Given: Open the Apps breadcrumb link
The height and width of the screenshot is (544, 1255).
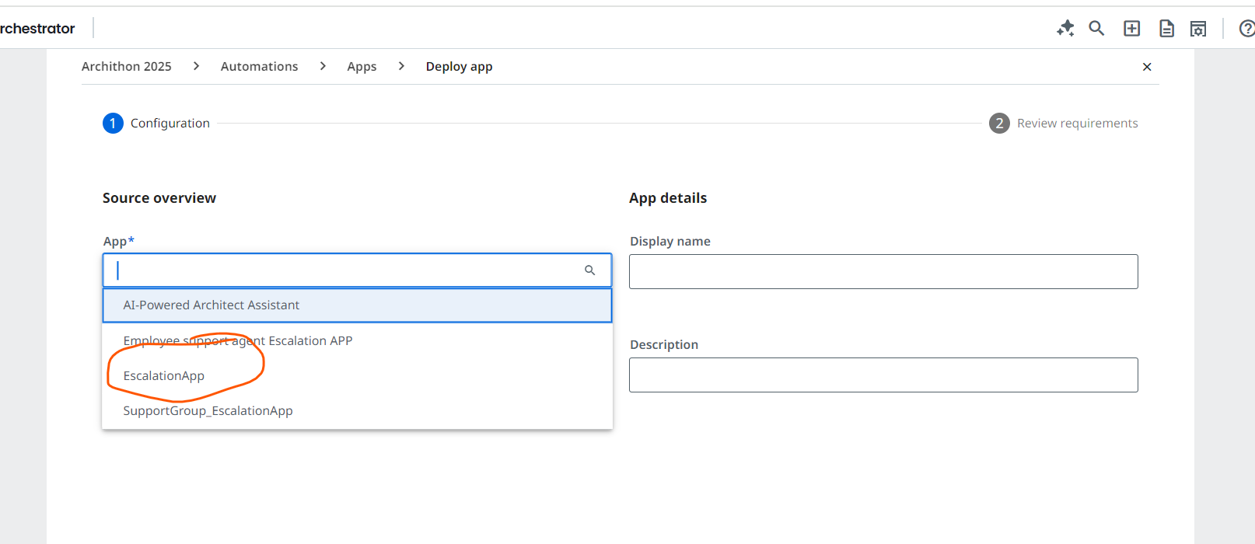Looking at the screenshot, I should click(362, 67).
